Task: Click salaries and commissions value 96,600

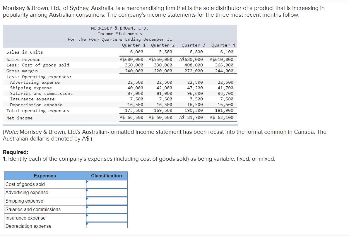Action: (195, 93)
